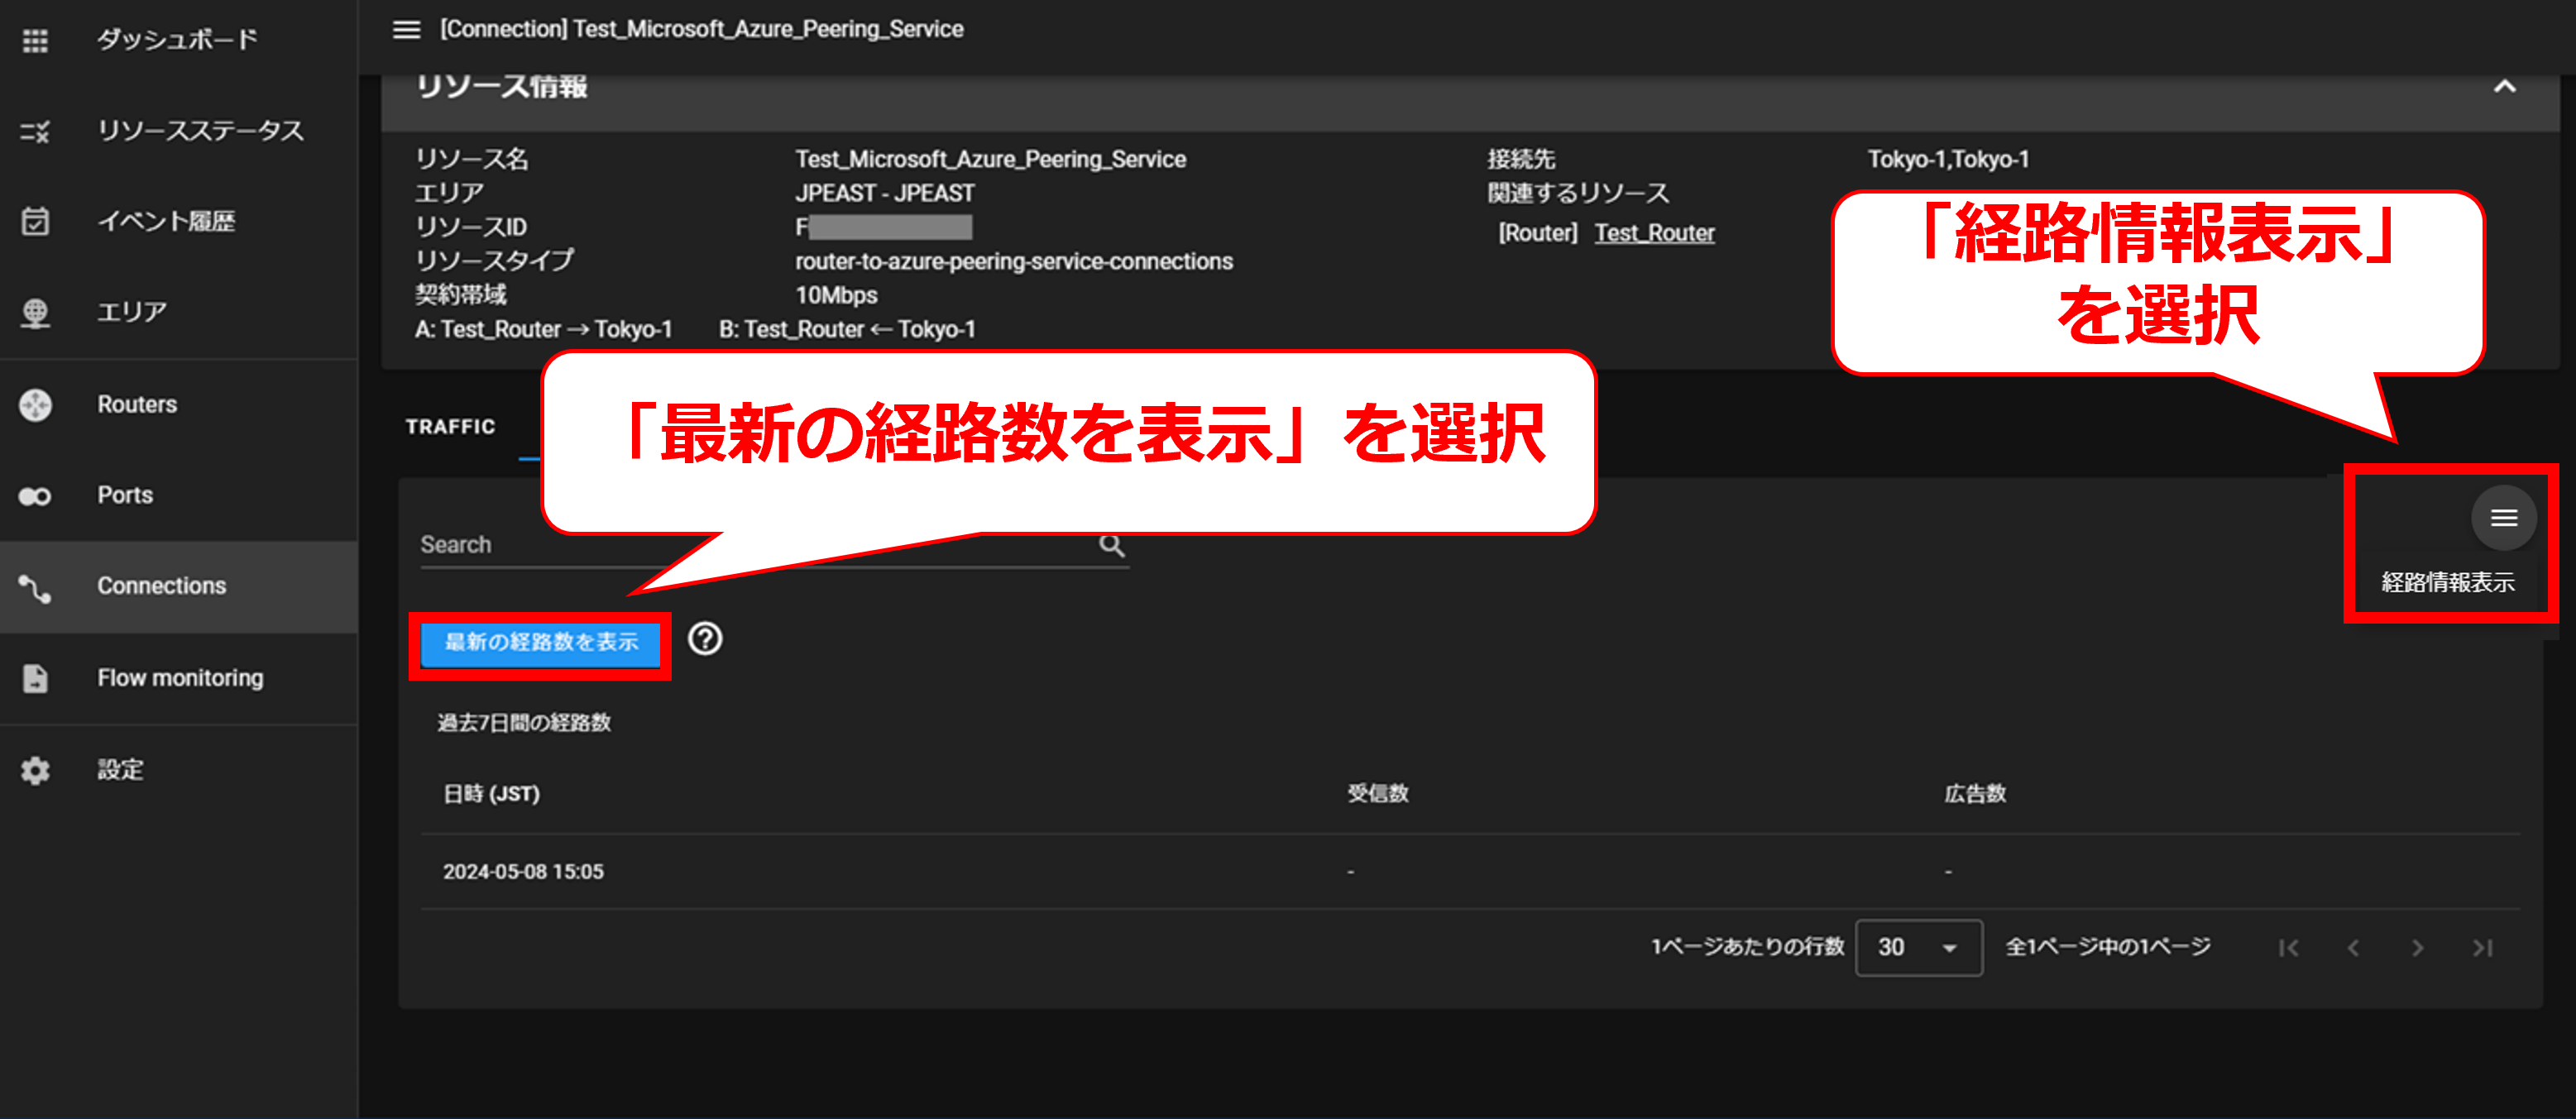Click the Ports sidebar icon
This screenshot has width=2576, height=1119.
[35, 496]
